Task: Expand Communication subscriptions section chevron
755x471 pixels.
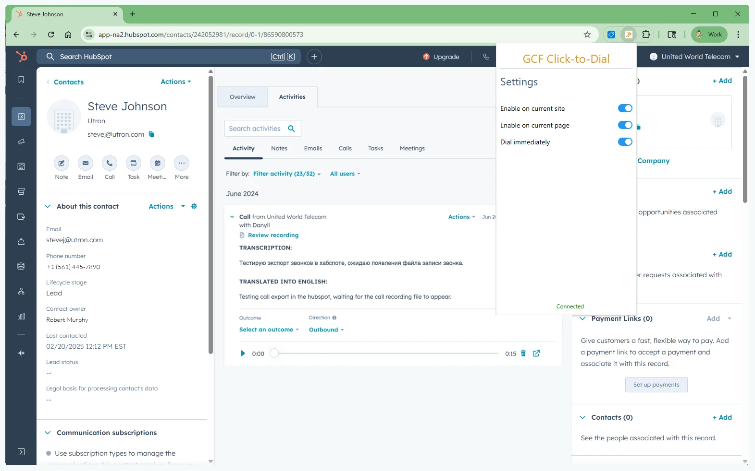Action: click(x=48, y=433)
